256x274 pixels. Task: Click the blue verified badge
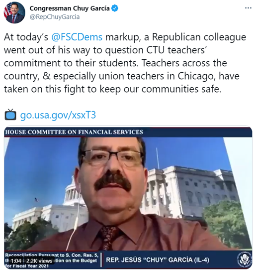coord(115,8)
